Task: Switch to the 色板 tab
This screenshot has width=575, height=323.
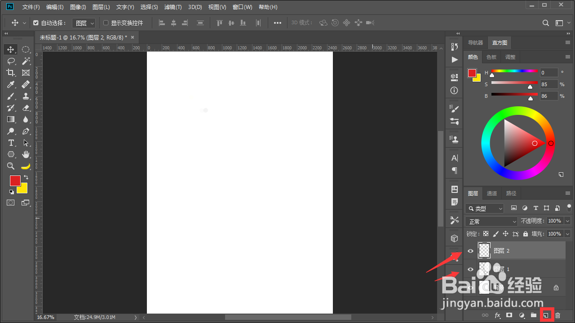Action: (x=491, y=57)
